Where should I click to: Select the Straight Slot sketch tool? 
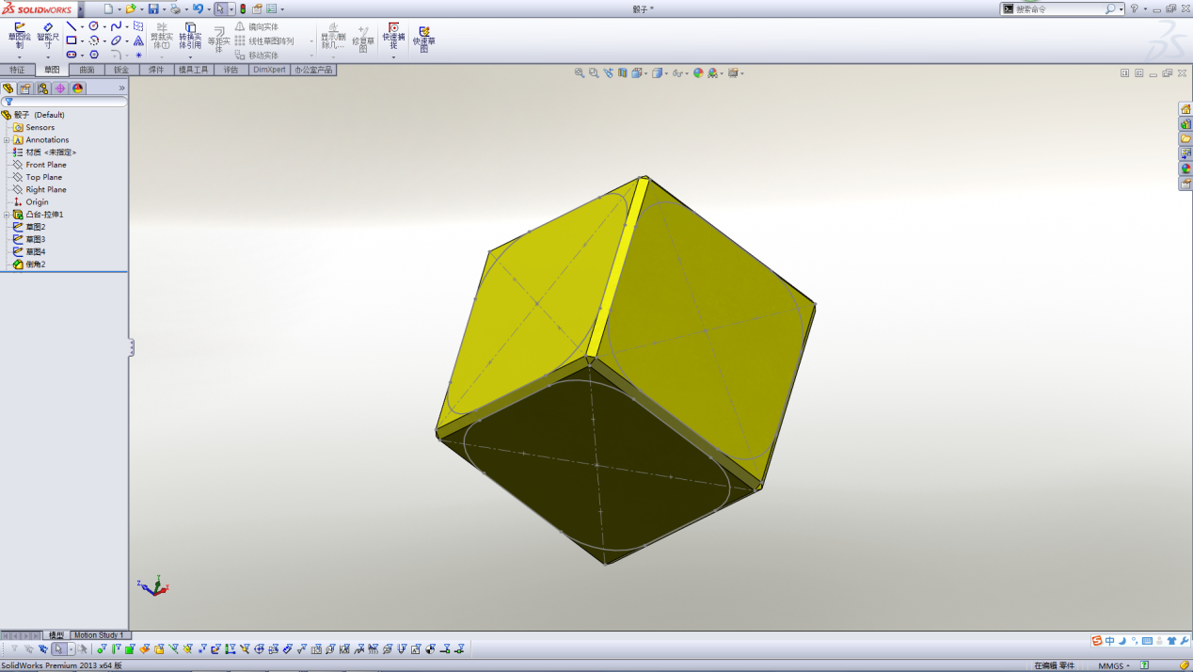tap(72, 55)
